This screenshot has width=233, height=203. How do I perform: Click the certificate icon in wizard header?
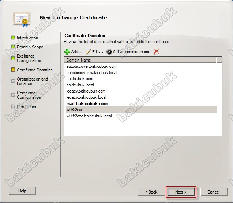22,19
